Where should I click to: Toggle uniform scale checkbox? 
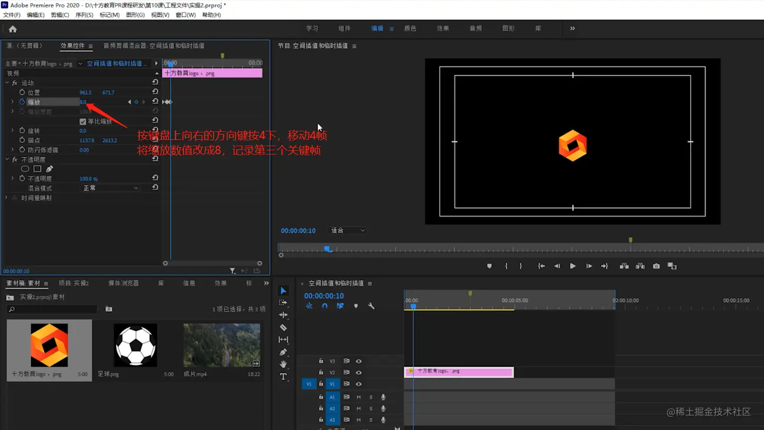83,121
